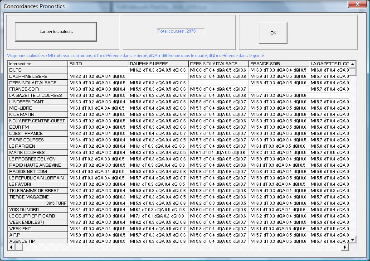
Task: Click the horizontal scrollbar right arrow
Action: (345, 247)
